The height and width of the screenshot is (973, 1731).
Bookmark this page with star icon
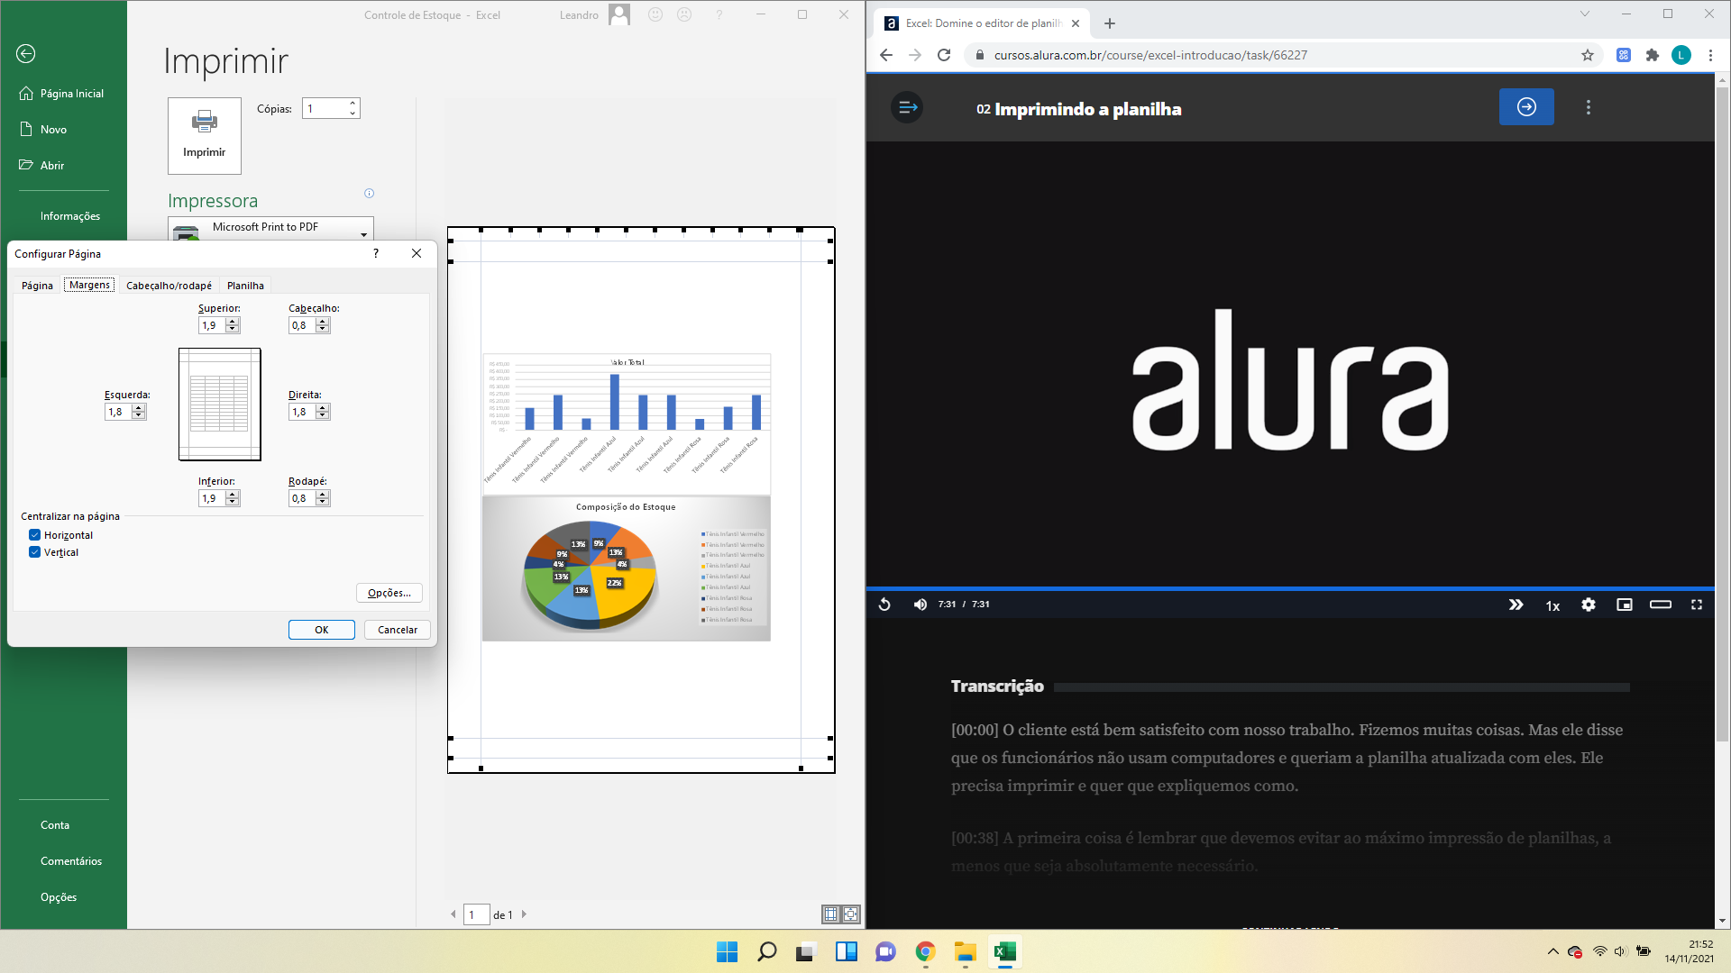tap(1588, 55)
